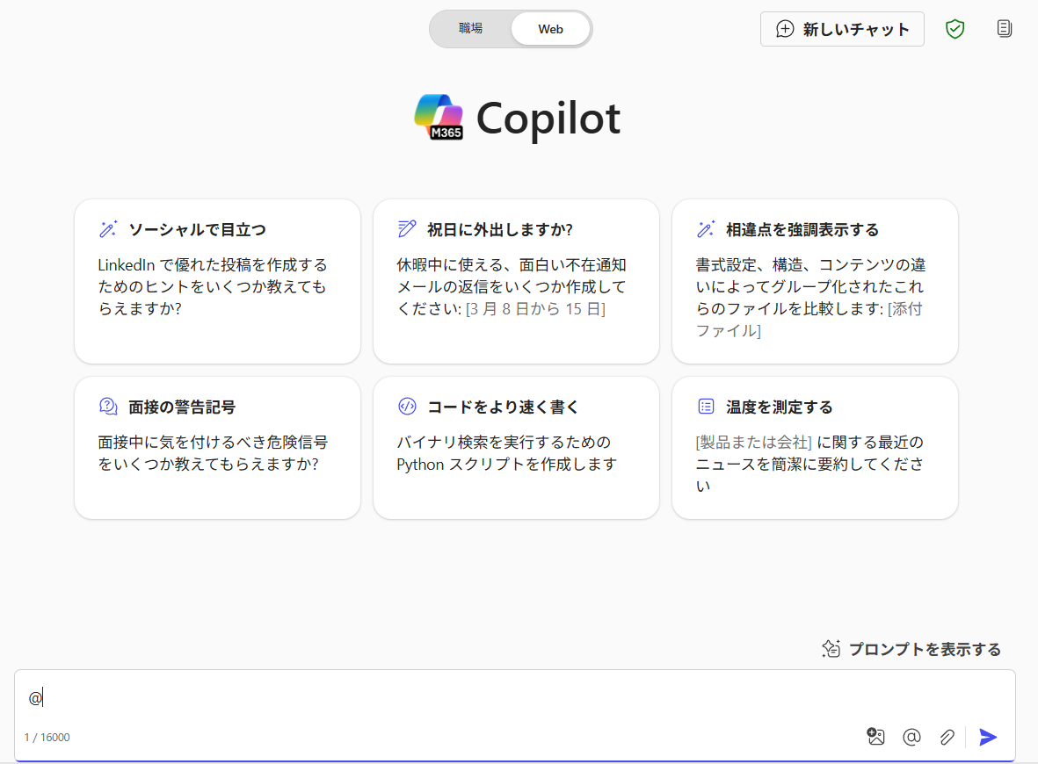Screen dimensions: 1038x764
Task: Click the send arrow icon
Action: coord(988,736)
